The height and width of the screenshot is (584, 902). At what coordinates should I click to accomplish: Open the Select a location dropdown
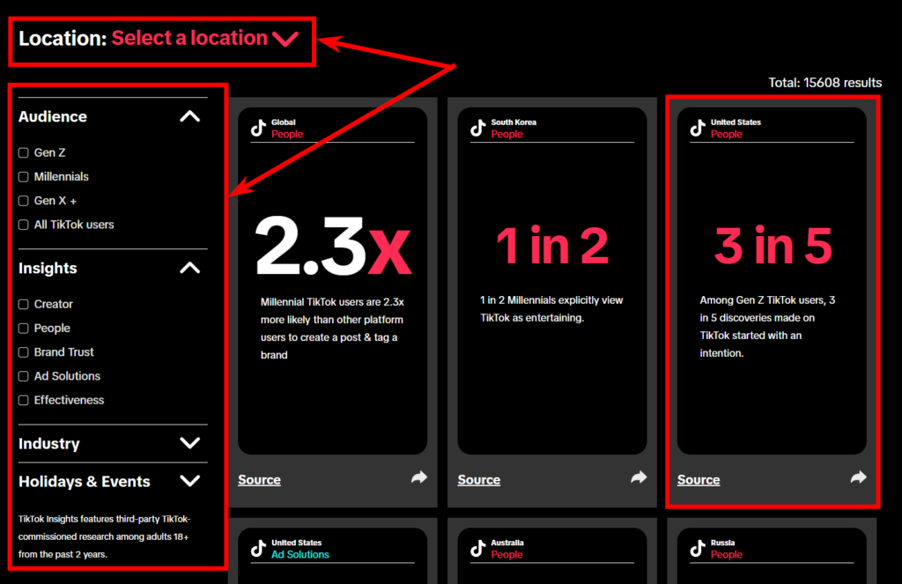(204, 38)
